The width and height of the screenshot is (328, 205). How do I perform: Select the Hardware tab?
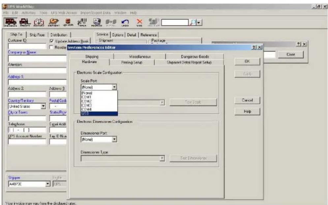89,62
